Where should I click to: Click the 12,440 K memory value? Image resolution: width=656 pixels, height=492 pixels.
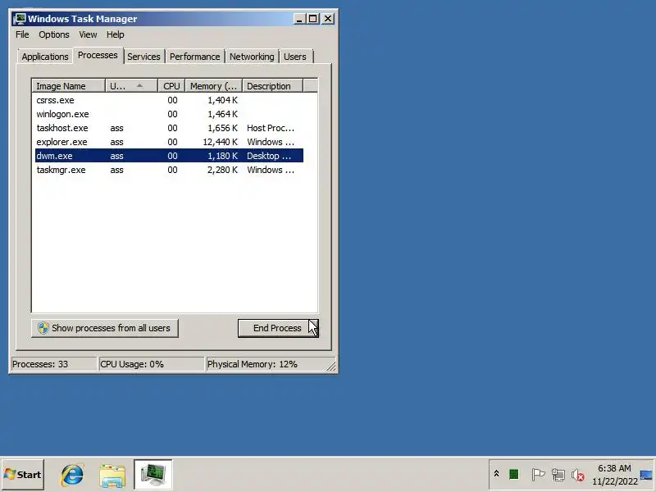(x=220, y=142)
